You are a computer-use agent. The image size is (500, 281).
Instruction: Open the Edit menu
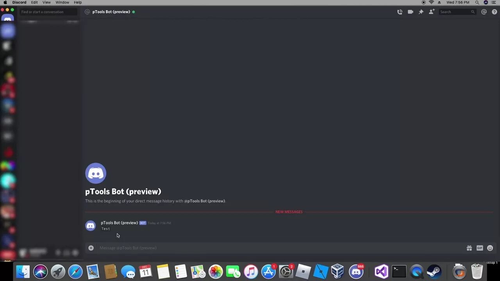coord(34,2)
